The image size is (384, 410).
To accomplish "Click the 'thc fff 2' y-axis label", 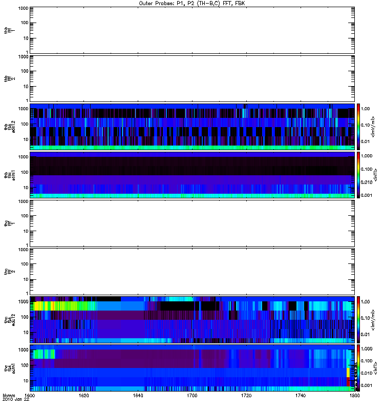I will 9,272.
